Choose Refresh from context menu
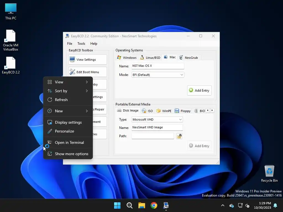The width and height of the screenshot is (283, 212). pos(68,100)
